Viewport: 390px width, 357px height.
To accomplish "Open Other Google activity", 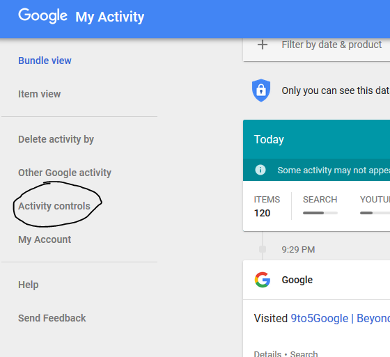I will tap(65, 173).
